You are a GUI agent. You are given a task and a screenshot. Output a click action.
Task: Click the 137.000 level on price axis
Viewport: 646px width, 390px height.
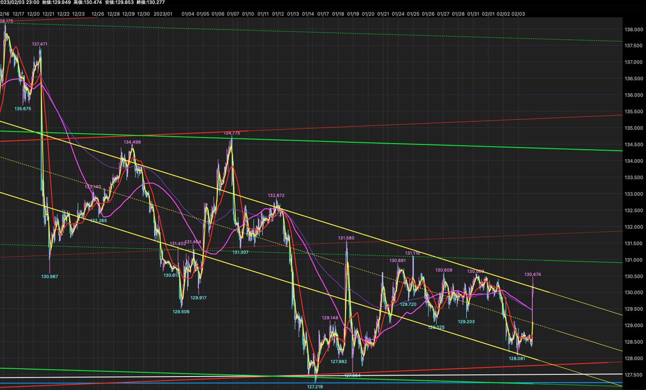634,62
